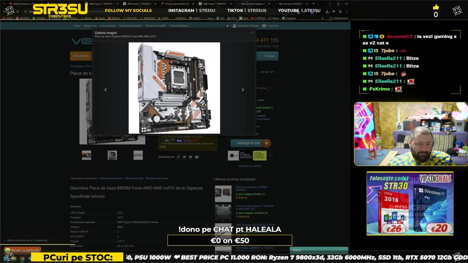468x263 pixels.
Task: Open SSD Kingston NV2 recently viewed item
Action: coord(255,225)
